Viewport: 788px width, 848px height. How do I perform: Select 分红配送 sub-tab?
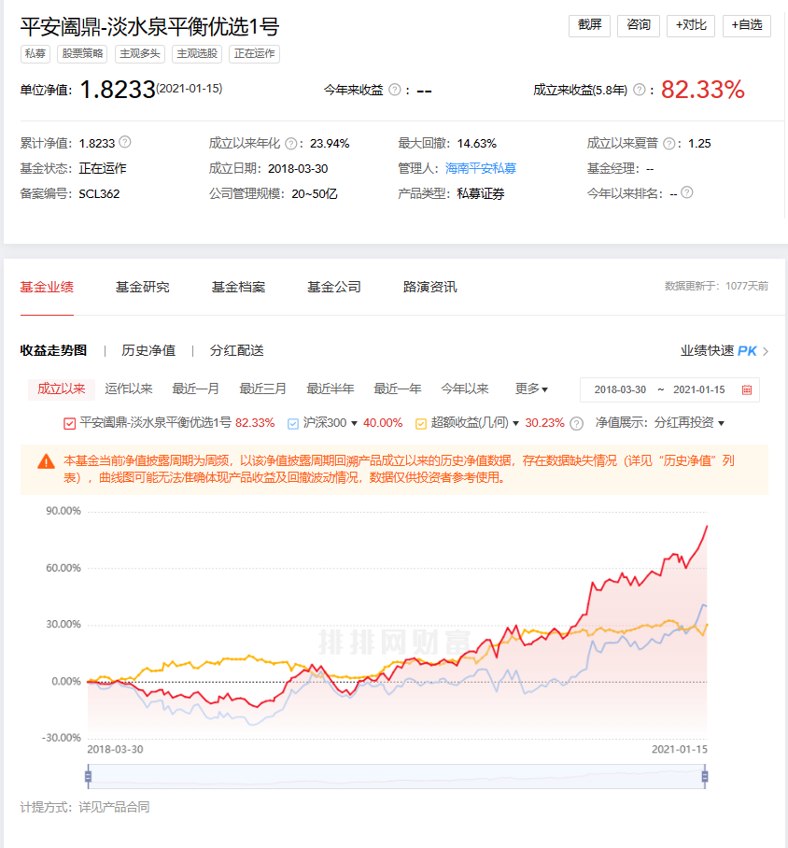pyautogui.click(x=237, y=350)
